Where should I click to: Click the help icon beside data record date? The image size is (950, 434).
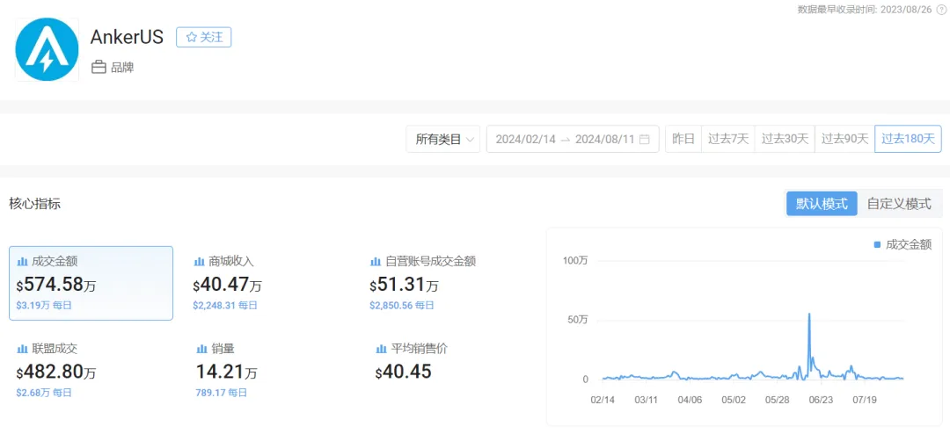[x=941, y=9]
